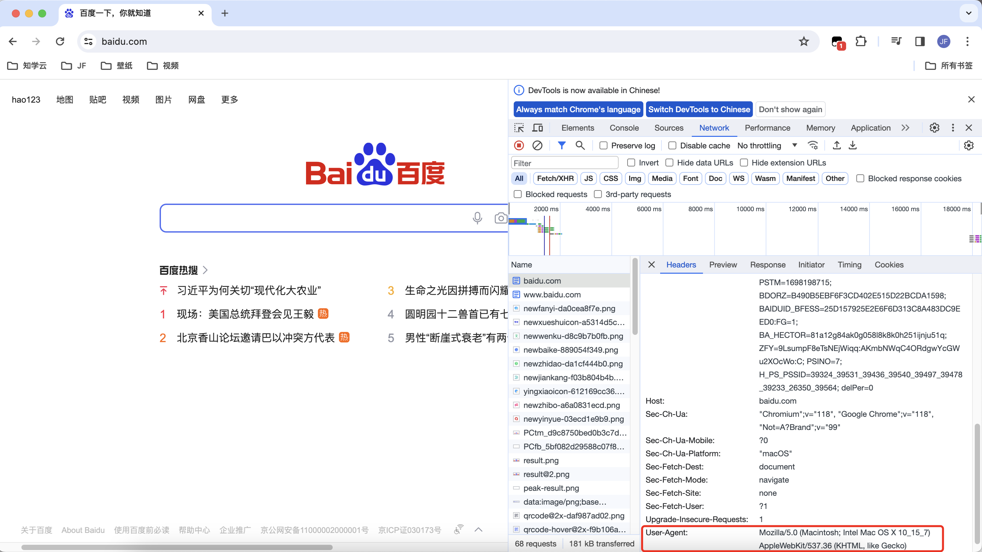Click Always match Chrome's language button
982x552 pixels.
(578, 109)
